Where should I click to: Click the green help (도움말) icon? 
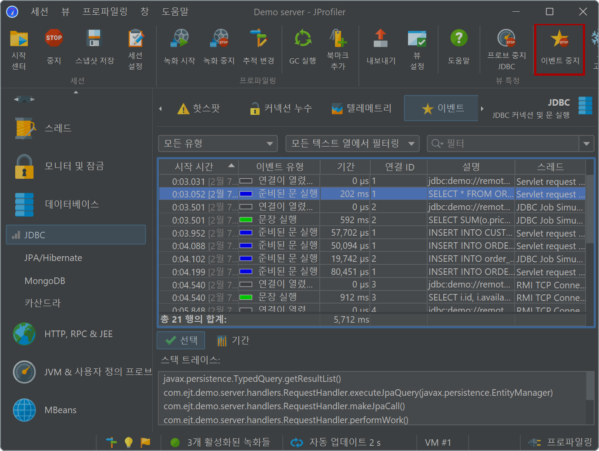458,38
